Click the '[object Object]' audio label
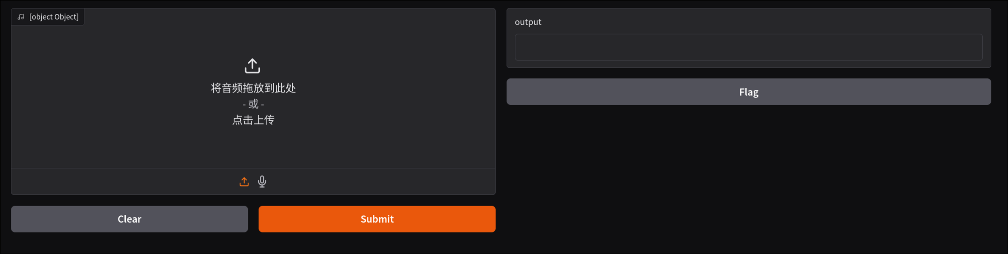This screenshot has width=1008, height=254. [x=54, y=17]
